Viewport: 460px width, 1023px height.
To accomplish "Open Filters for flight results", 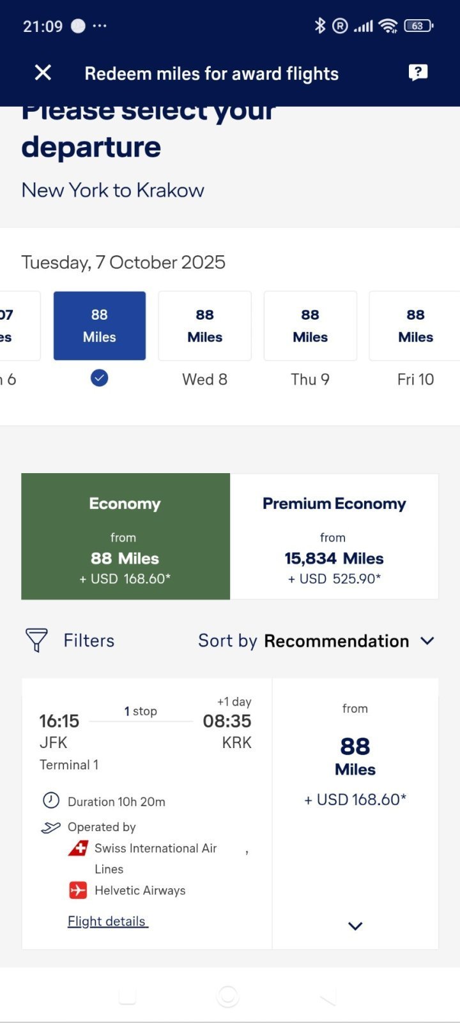I will tap(89, 641).
